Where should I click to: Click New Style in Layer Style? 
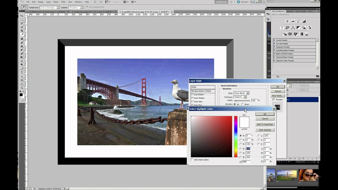click(x=278, y=96)
